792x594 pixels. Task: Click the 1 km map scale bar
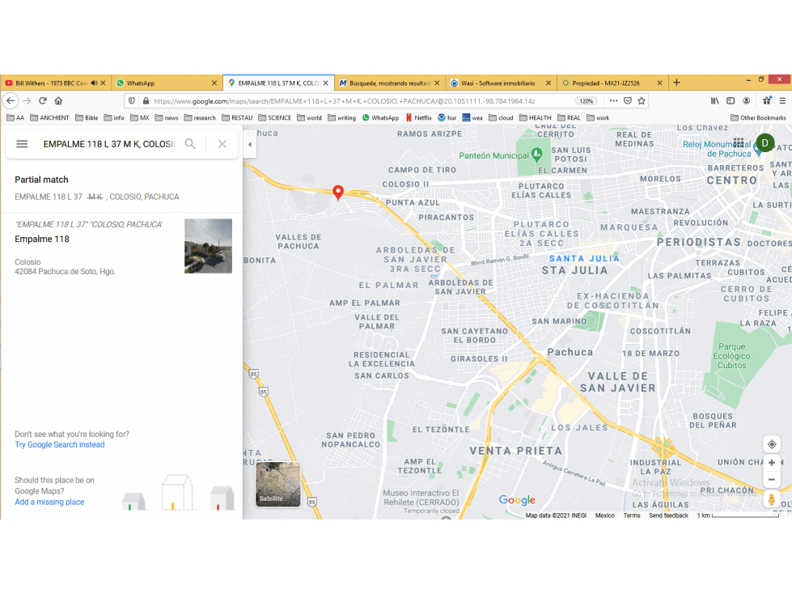point(738,516)
